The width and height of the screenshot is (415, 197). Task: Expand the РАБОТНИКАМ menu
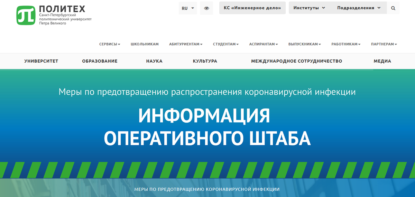click(346, 44)
